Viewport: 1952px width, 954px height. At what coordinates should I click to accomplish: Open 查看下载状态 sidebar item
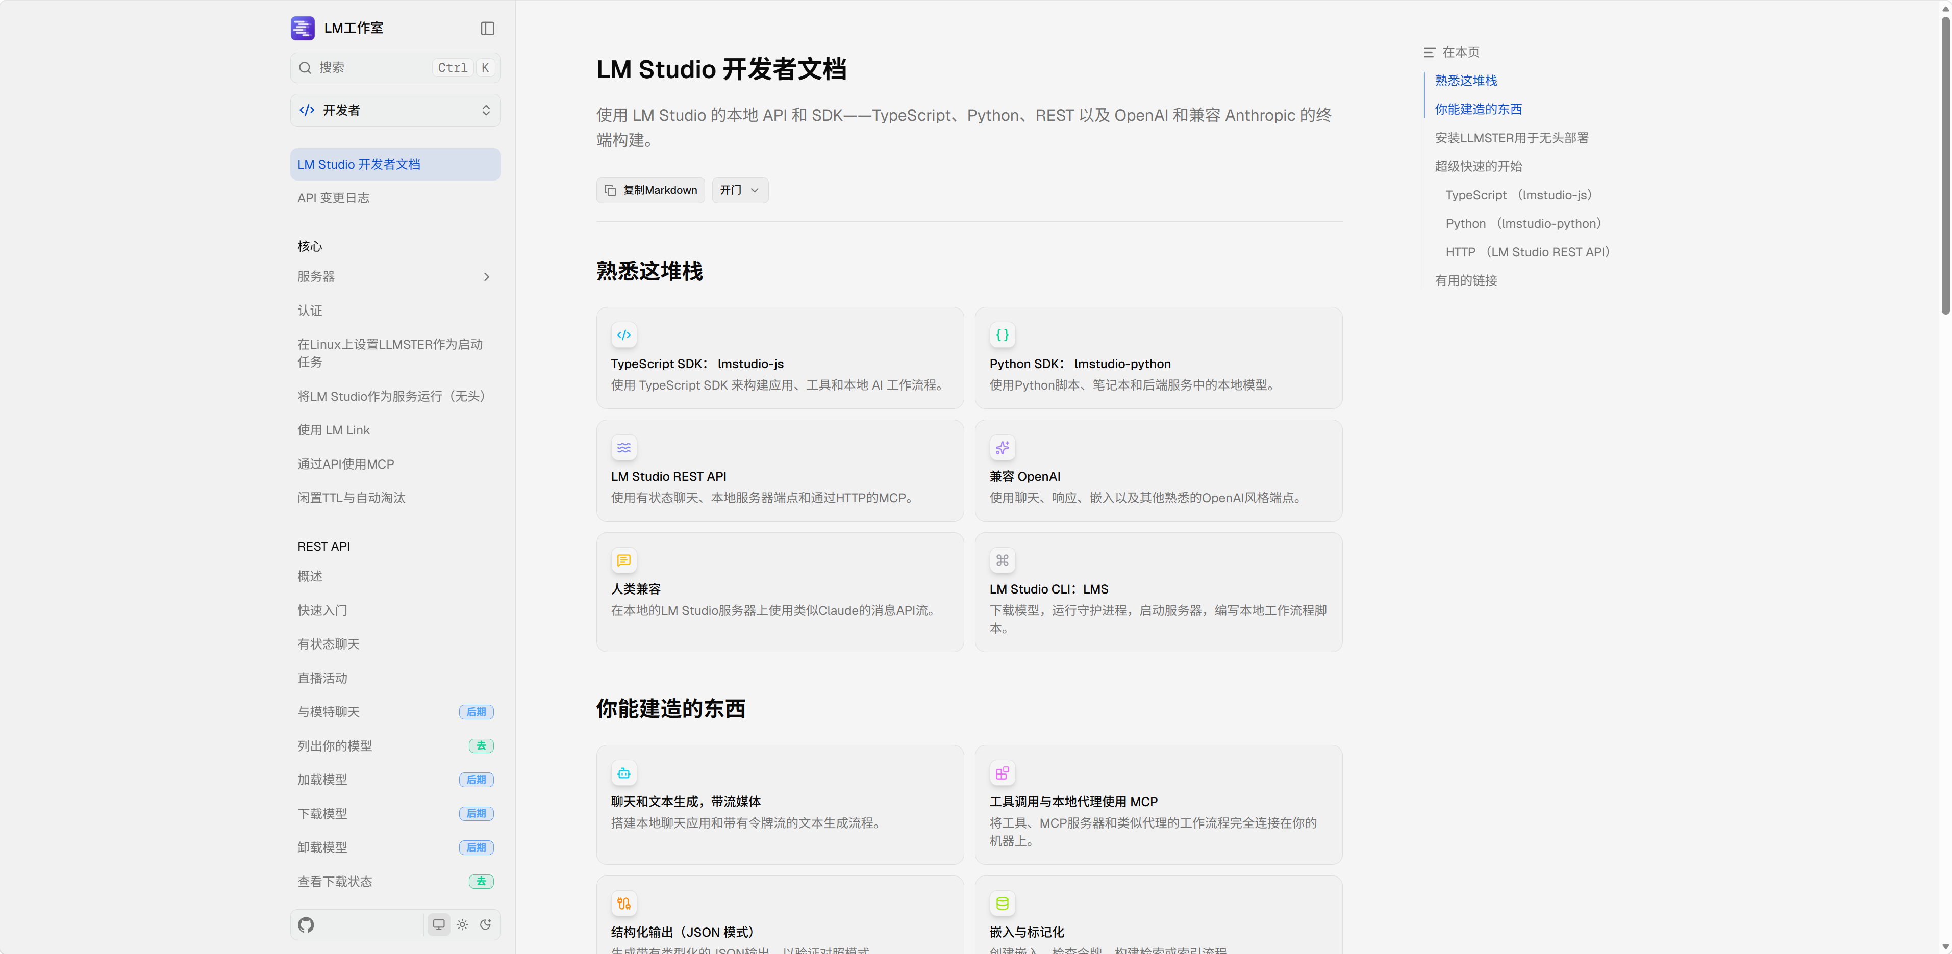pyautogui.click(x=395, y=881)
